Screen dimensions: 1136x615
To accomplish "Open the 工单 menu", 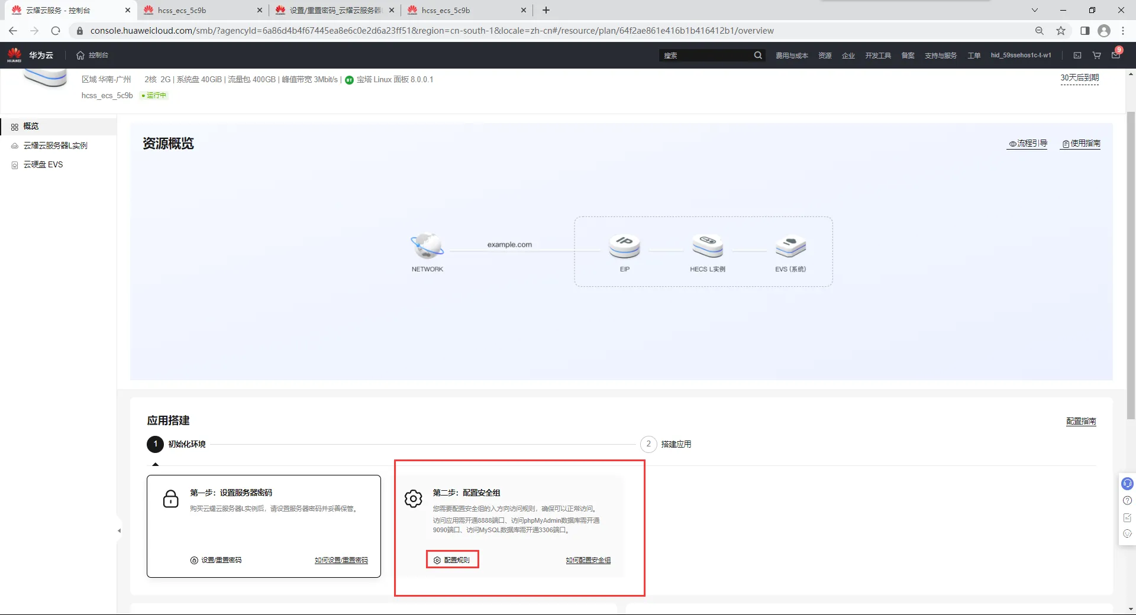I will pyautogui.click(x=974, y=56).
